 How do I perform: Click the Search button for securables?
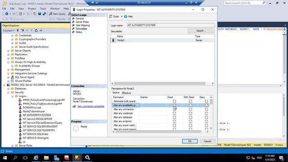(201, 31)
